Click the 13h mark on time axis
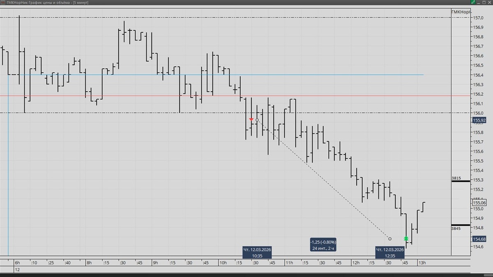This screenshot has width=493, height=277. 422,263
